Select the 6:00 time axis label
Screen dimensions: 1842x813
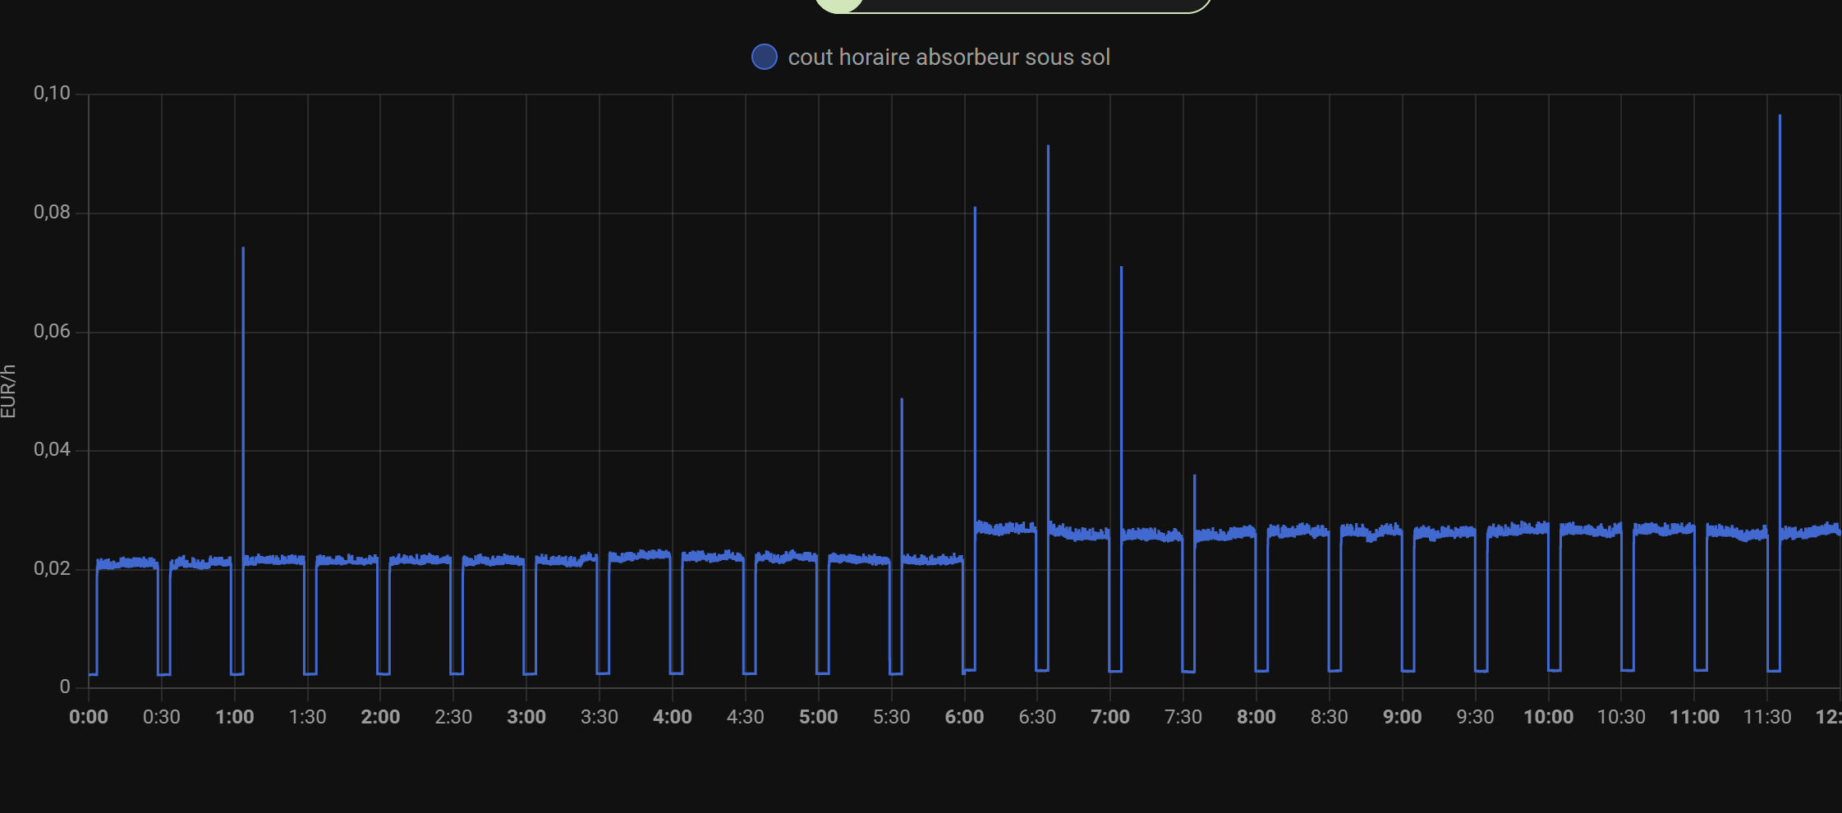964,717
